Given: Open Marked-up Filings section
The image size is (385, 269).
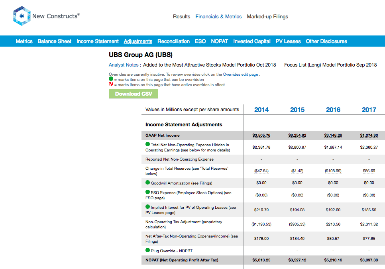Looking at the screenshot, I should pos(267,16).
